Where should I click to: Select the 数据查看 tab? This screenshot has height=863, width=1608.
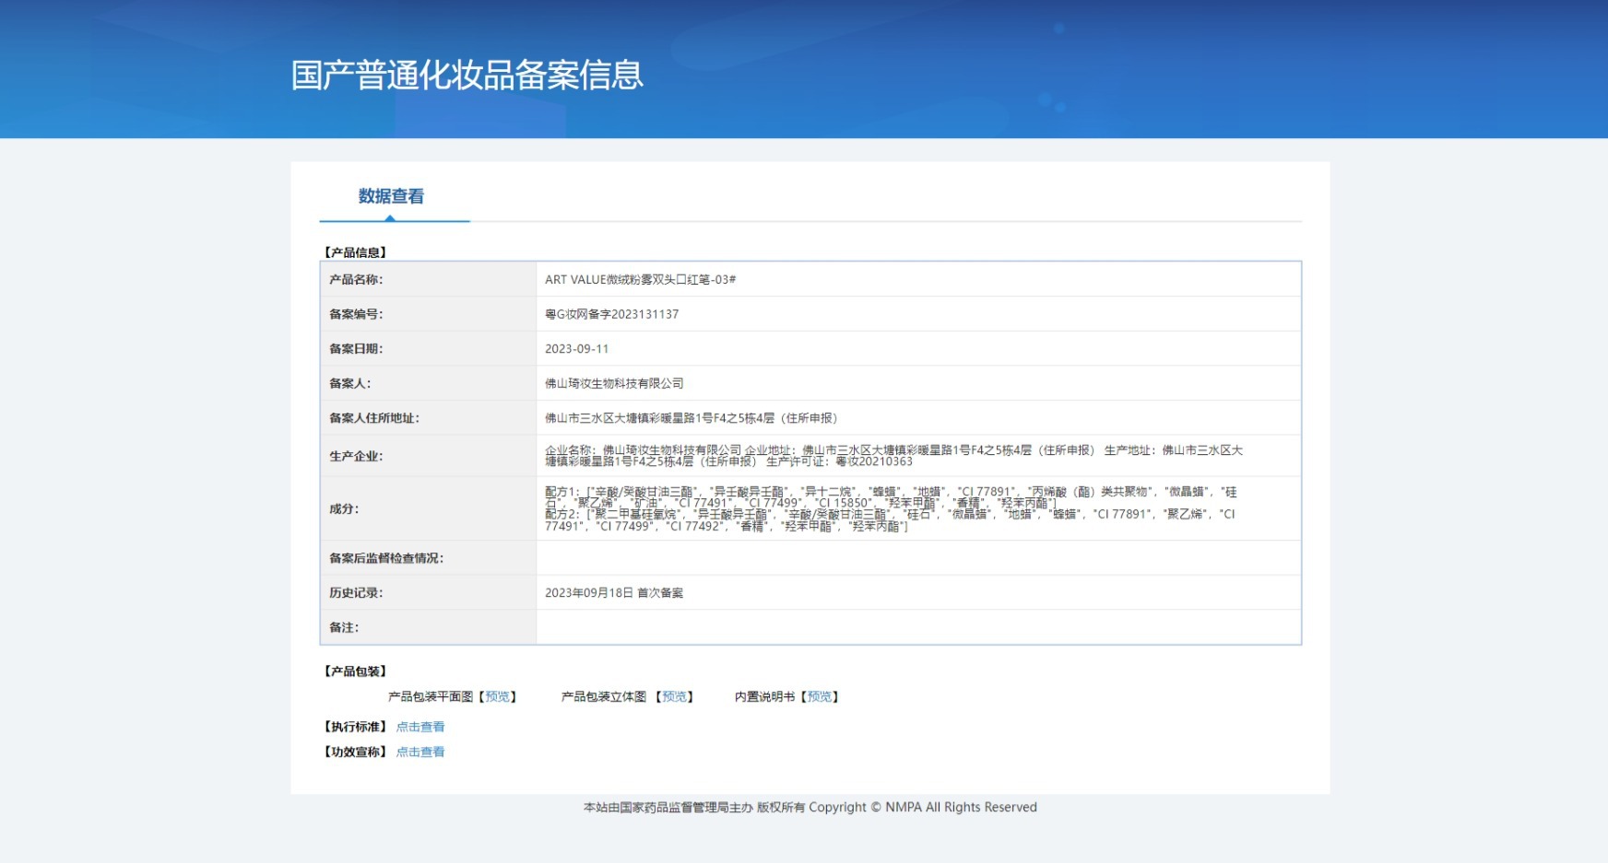coord(391,196)
